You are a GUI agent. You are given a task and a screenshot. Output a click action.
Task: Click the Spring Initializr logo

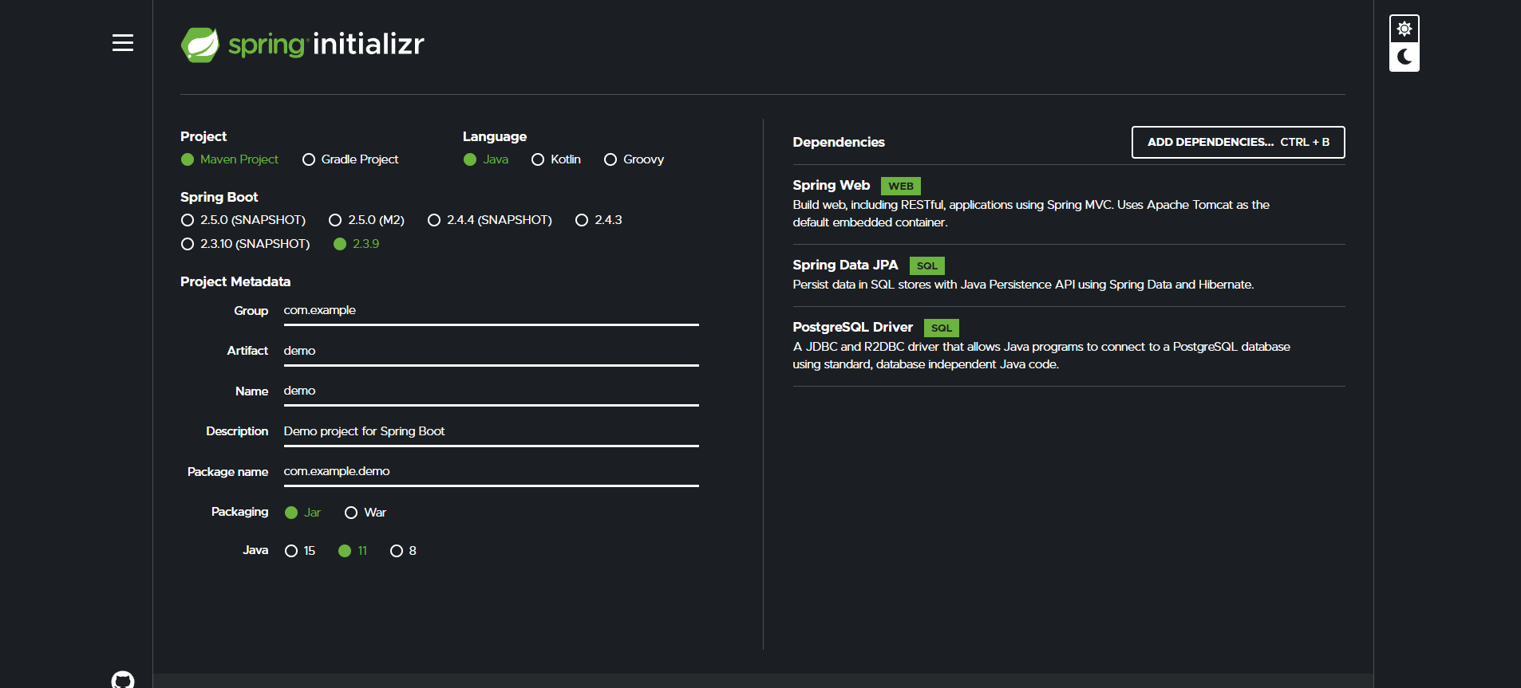tap(302, 44)
